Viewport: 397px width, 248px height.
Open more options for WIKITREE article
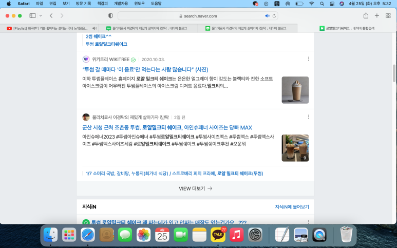308,59
